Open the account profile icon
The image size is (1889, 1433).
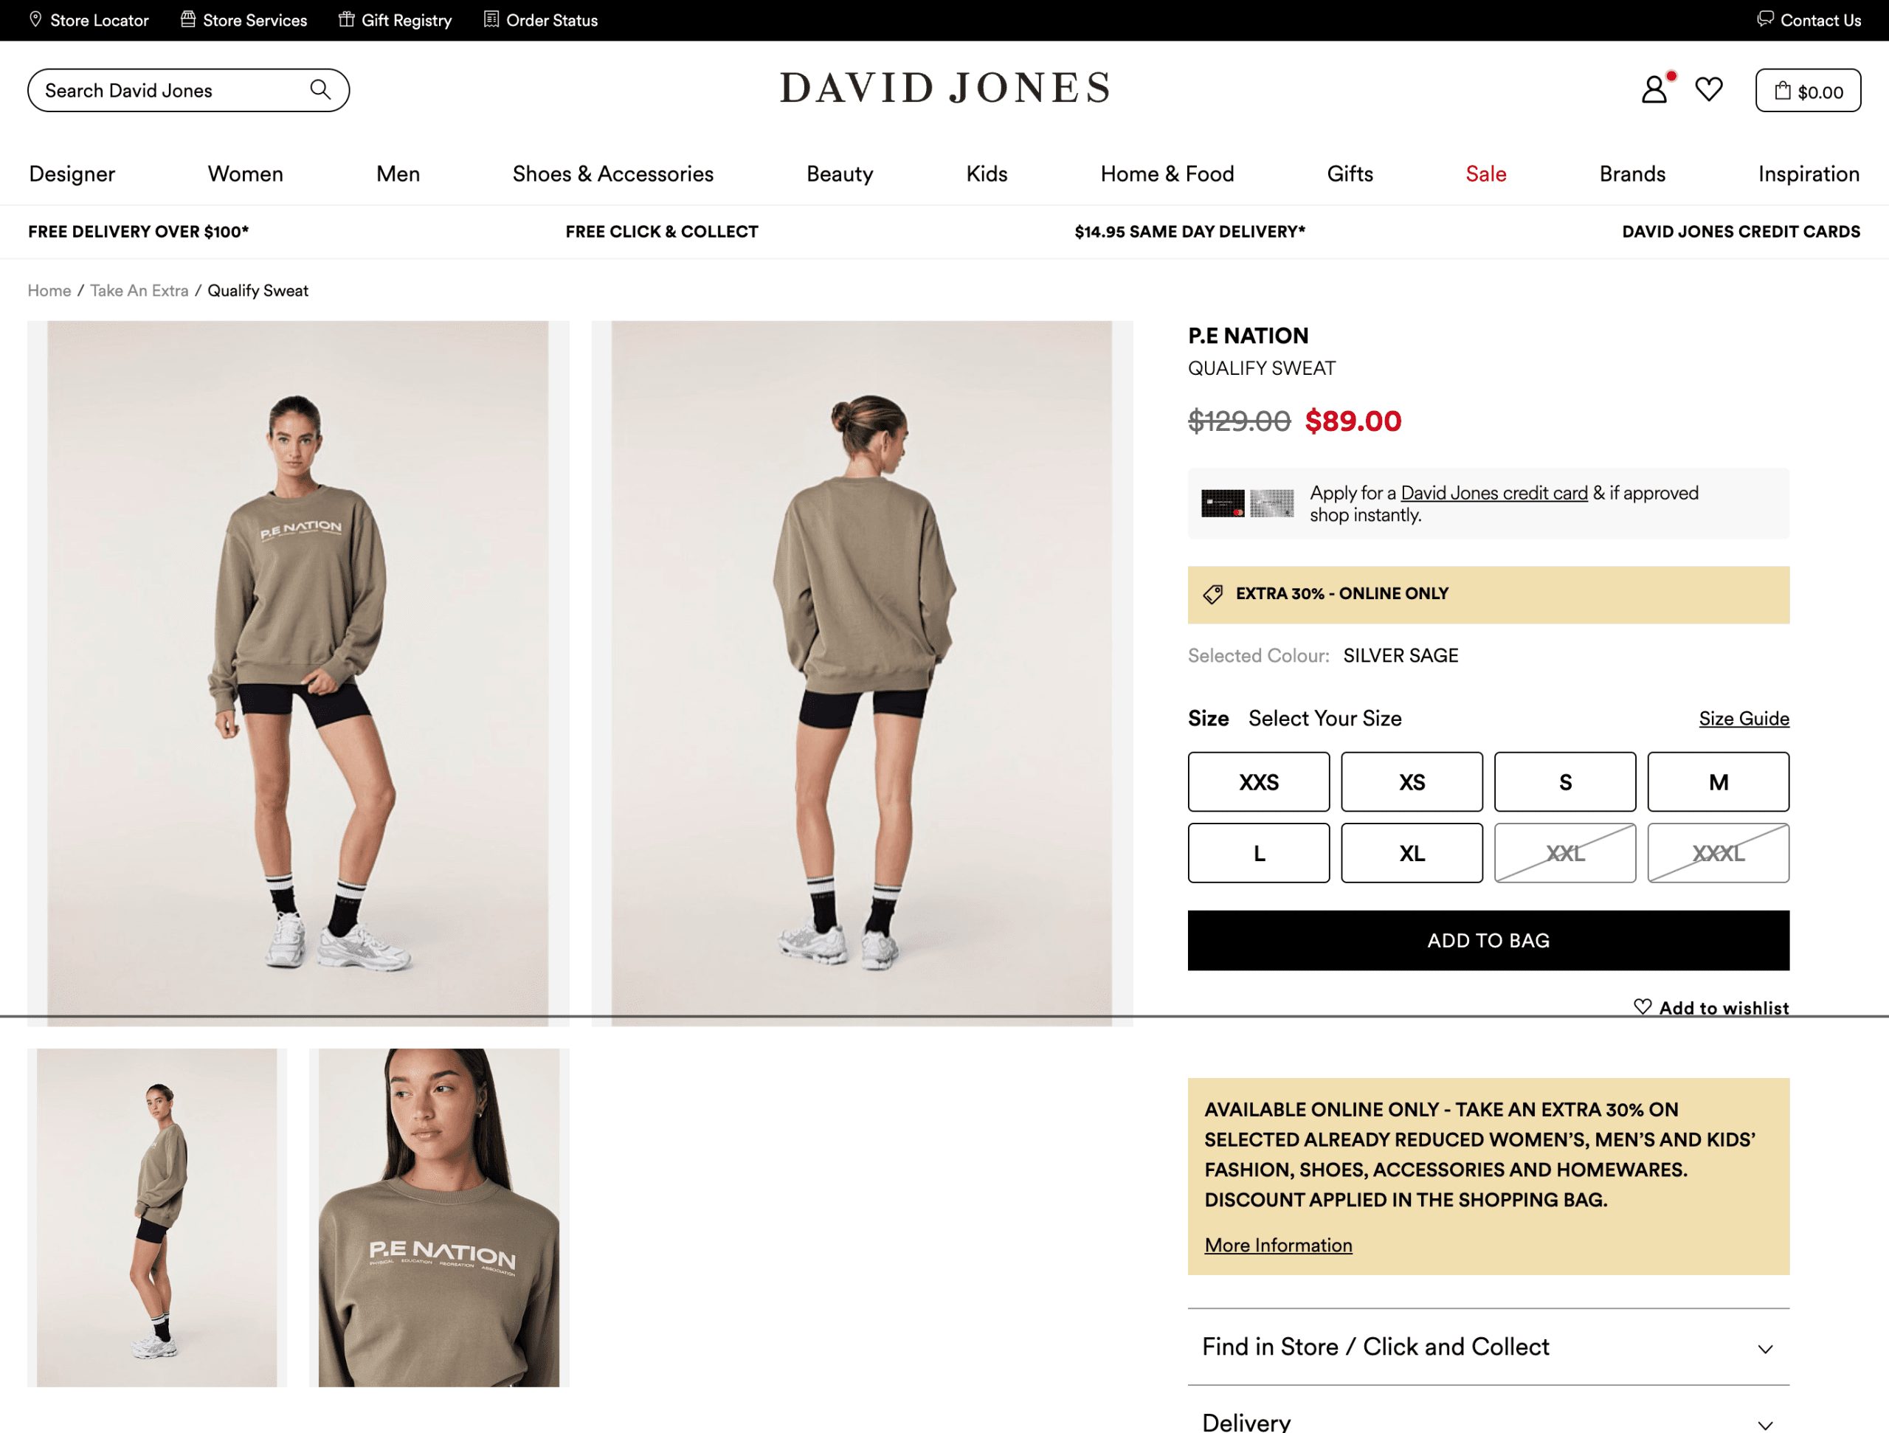click(x=1654, y=89)
